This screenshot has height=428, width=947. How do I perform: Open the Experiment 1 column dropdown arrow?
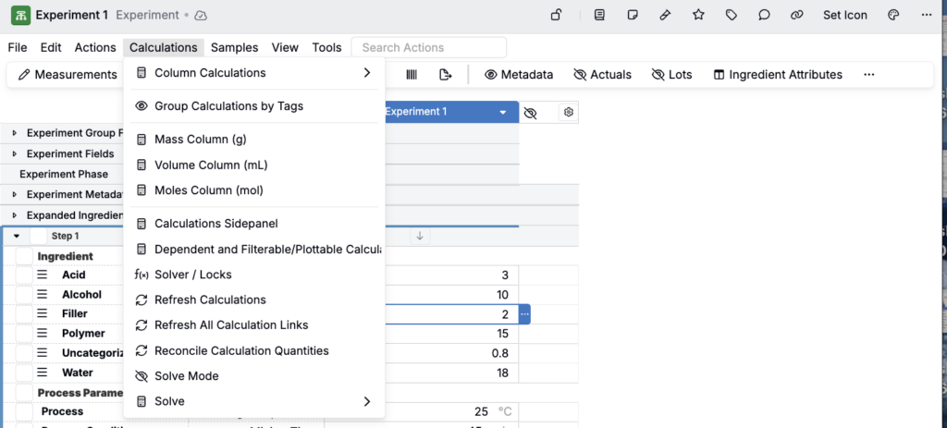pyautogui.click(x=503, y=112)
